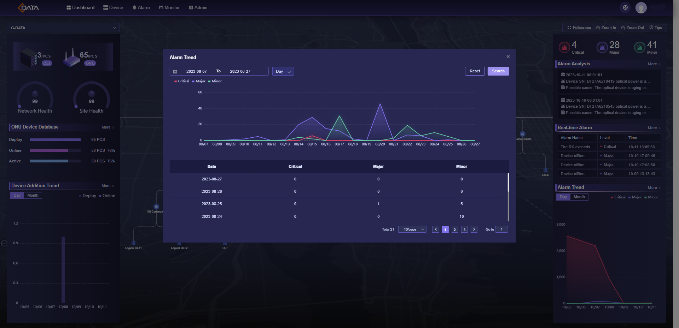Select Month tab in sidebar Alarm Trend
This screenshot has width=679, height=328.
(x=579, y=197)
